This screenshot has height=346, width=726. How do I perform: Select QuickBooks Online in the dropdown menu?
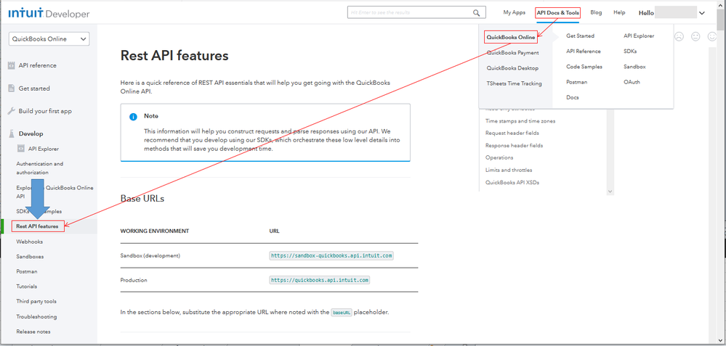click(x=511, y=38)
